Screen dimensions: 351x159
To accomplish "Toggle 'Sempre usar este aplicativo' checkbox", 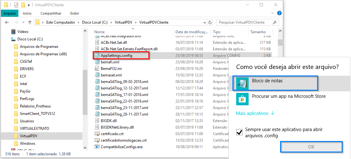I will coord(239,132).
